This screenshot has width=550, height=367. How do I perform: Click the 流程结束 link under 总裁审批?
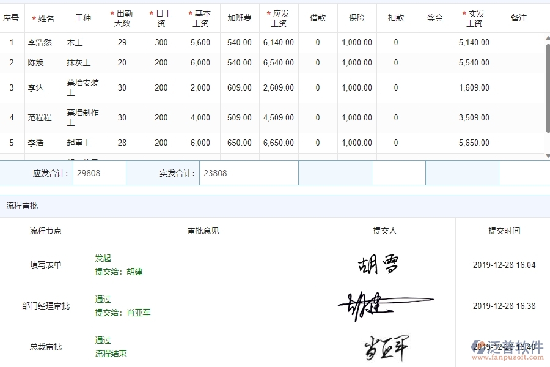(x=109, y=353)
